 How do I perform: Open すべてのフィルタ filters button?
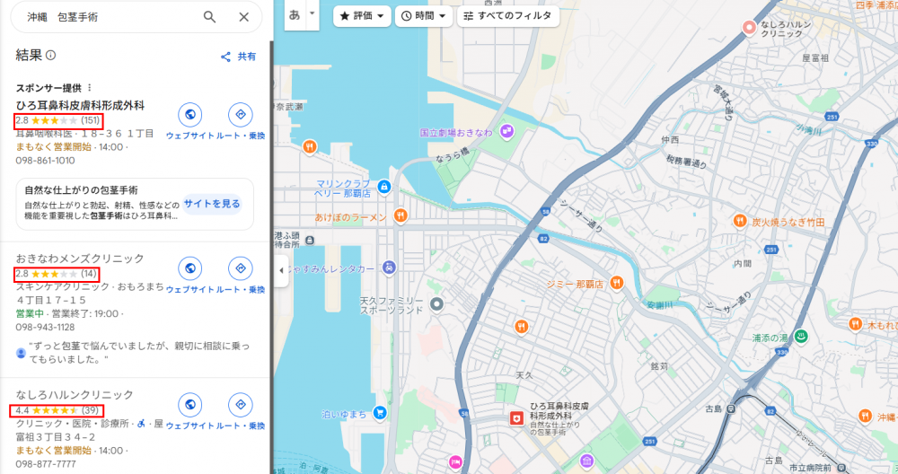(508, 16)
